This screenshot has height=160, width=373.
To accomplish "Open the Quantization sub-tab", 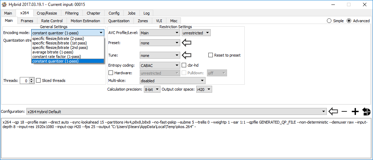I will 119,21.
